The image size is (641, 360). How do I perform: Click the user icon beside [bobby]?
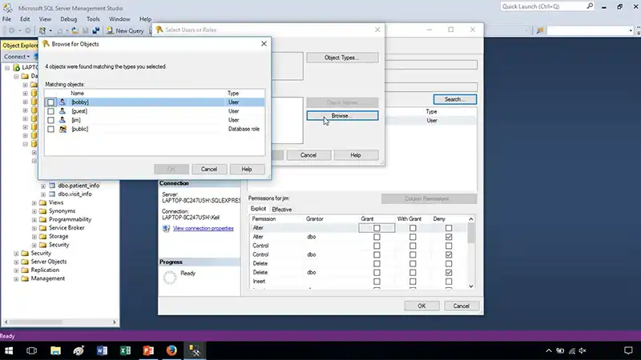pos(62,102)
